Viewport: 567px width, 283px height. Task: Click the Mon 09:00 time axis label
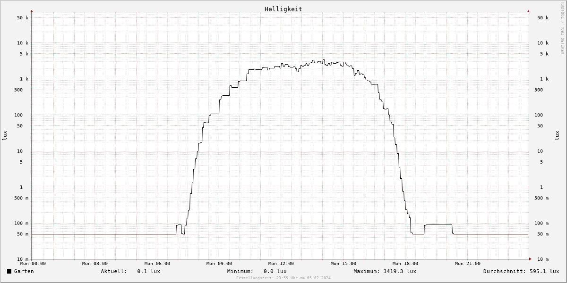219,264
